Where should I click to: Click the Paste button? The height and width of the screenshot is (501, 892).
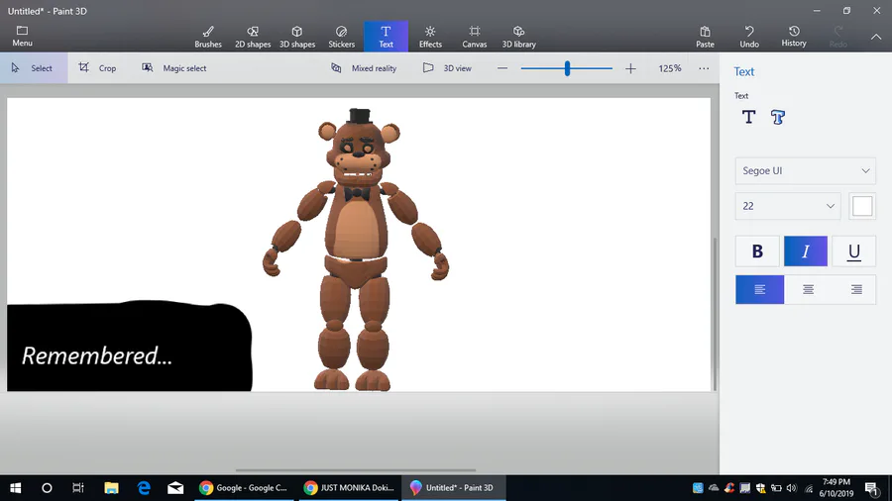pos(705,37)
